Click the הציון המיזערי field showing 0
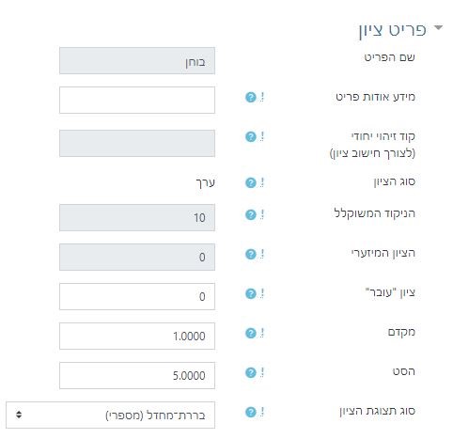Image resolution: width=453 pixels, height=439 pixels. (137, 257)
